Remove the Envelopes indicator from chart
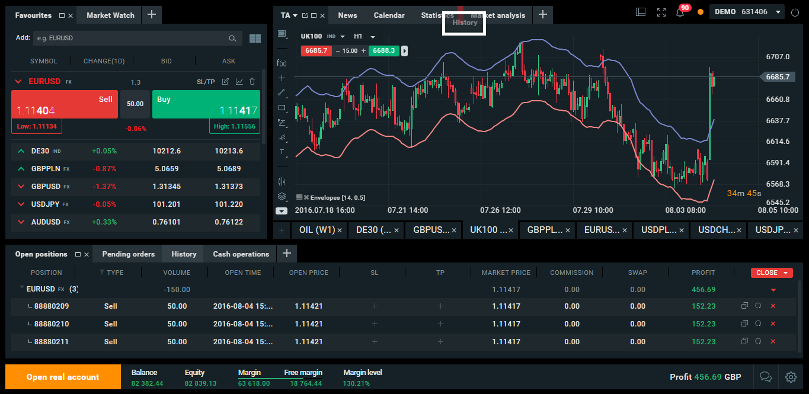The image size is (809, 394). [x=306, y=197]
